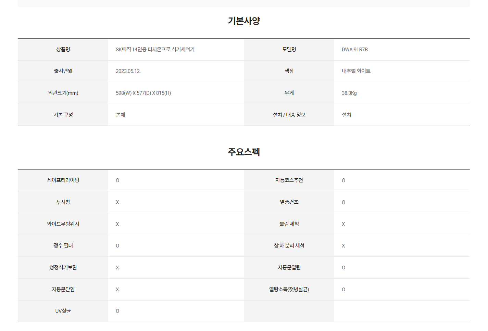488x331 pixels.
Task: Click the 주요스펙 section heading
Action: [x=244, y=152]
